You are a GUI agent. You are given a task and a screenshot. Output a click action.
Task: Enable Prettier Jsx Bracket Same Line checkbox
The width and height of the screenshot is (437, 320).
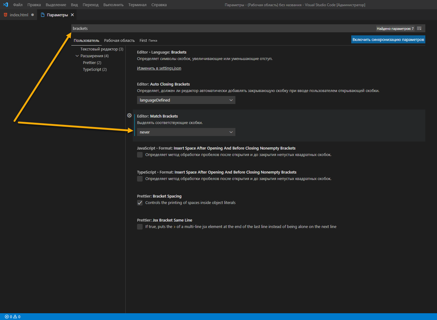click(140, 227)
